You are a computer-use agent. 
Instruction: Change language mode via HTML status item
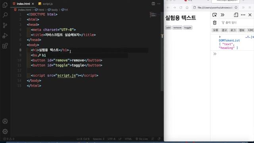click(128, 139)
